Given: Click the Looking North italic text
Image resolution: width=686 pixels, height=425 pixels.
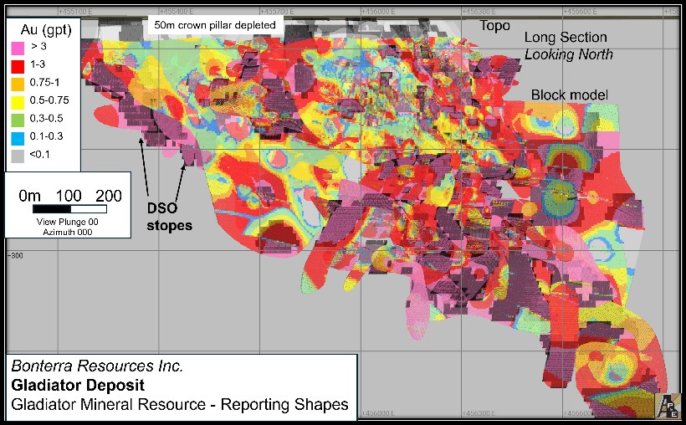Looking at the screenshot, I should click(569, 54).
